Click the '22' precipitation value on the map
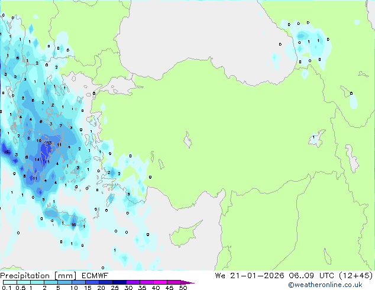This screenshot has width=375, height=290. click(7, 152)
